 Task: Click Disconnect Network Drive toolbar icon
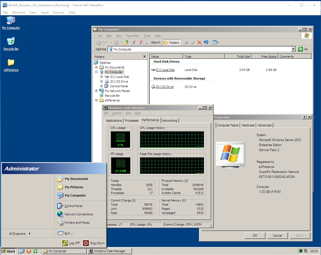pyautogui.click(x=140, y=42)
